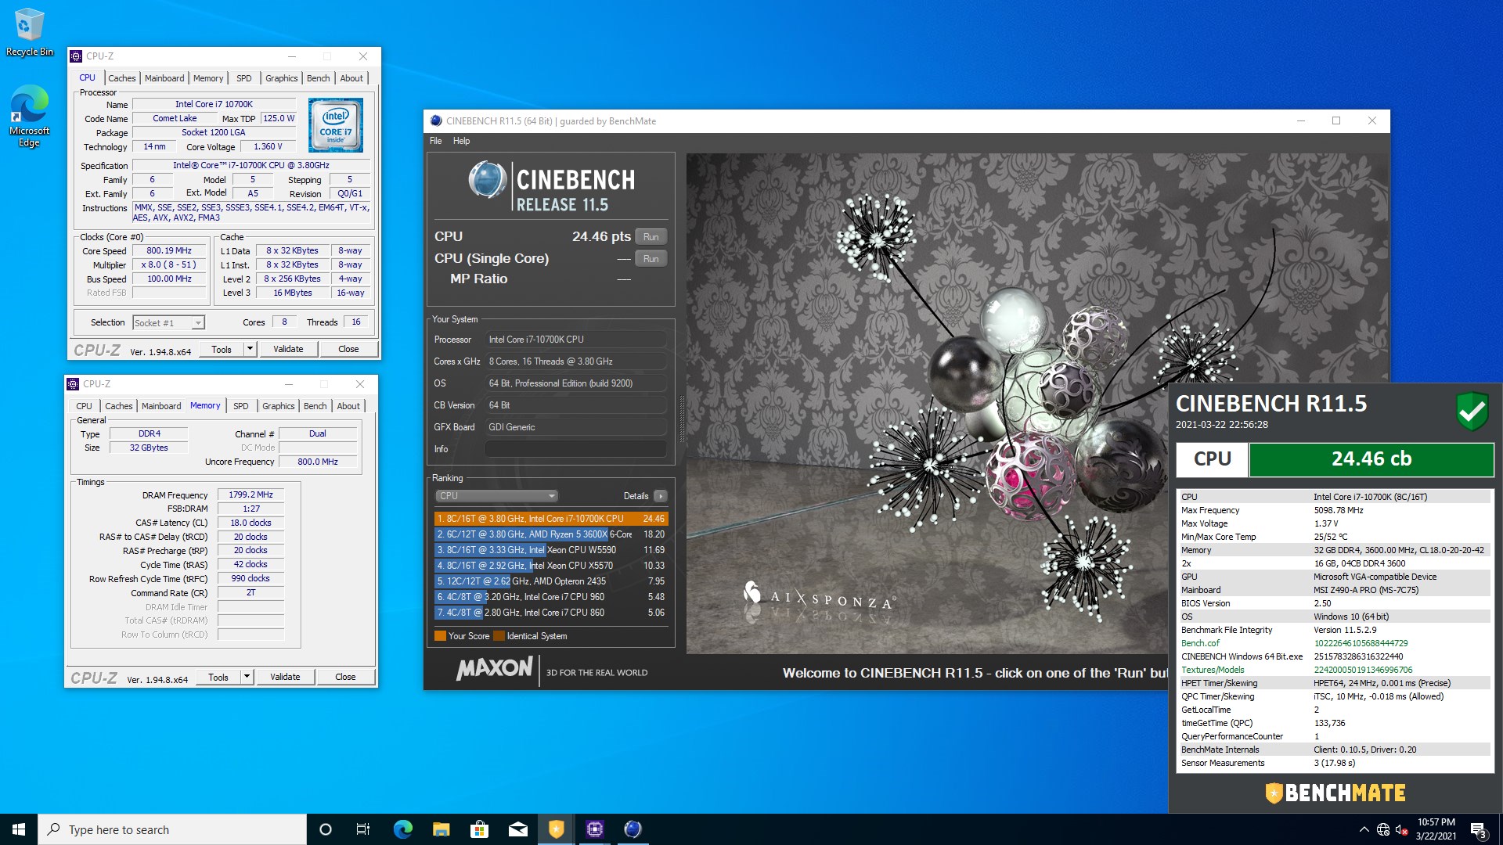Select ranking row Intel Xeon CPU W5590
Screen dimensions: 1503x845
551,550
